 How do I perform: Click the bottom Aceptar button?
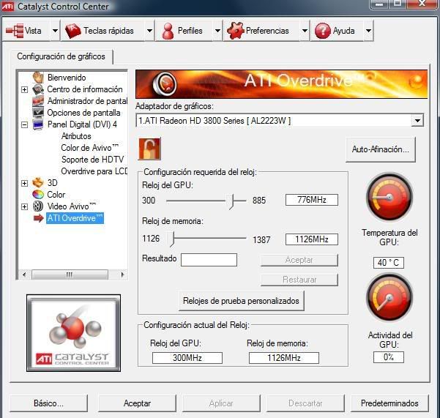[x=137, y=403]
